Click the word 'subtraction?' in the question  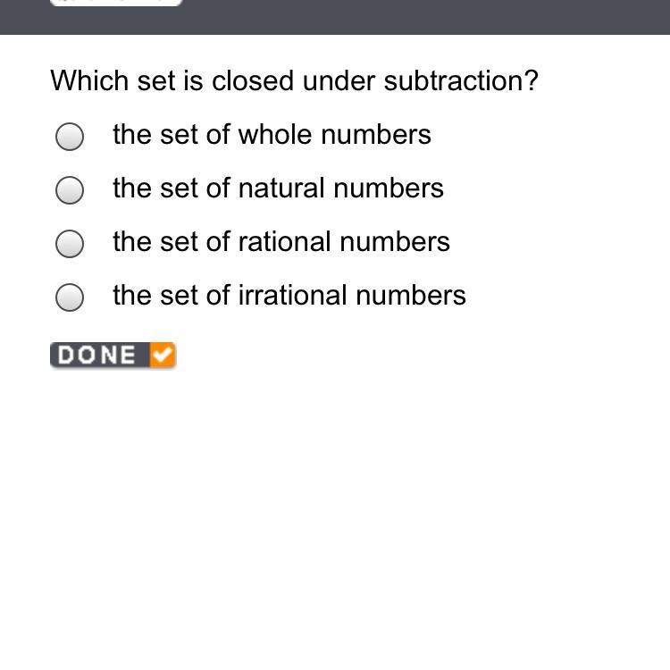pyautogui.click(x=461, y=80)
